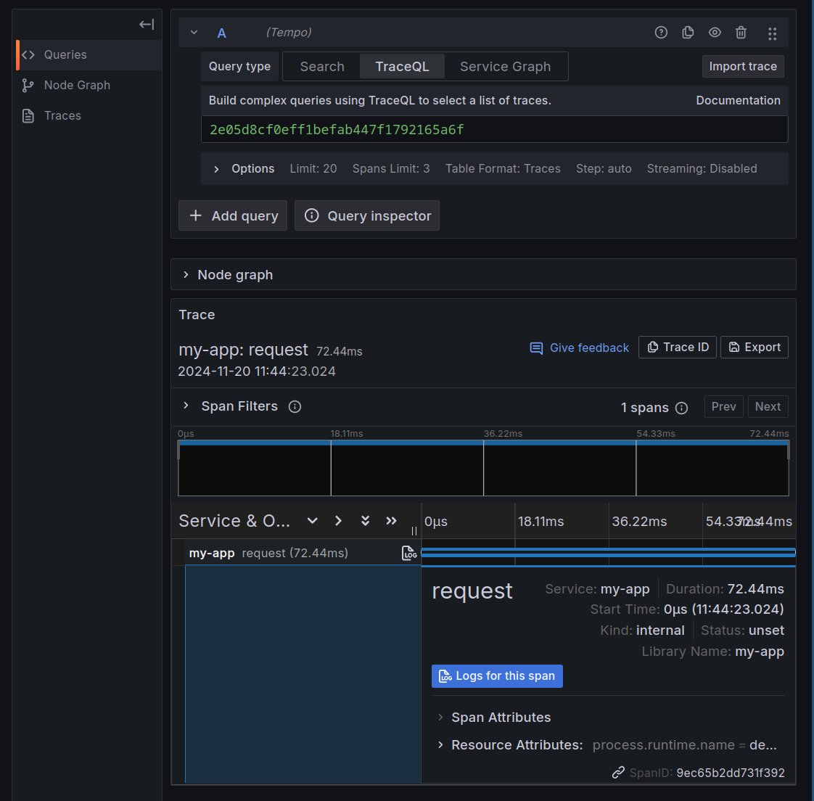Click the logs icon on the my-app span row
Image resolution: width=814 pixels, height=801 pixels.
(x=409, y=552)
